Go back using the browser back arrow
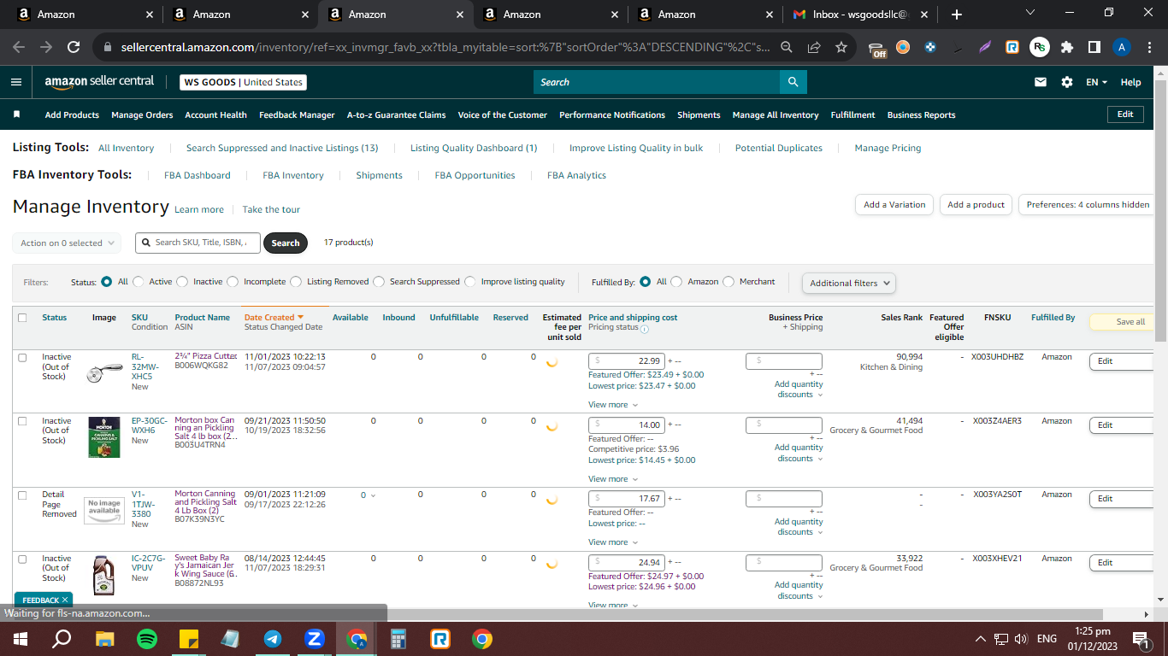This screenshot has width=1168, height=656. (19, 48)
